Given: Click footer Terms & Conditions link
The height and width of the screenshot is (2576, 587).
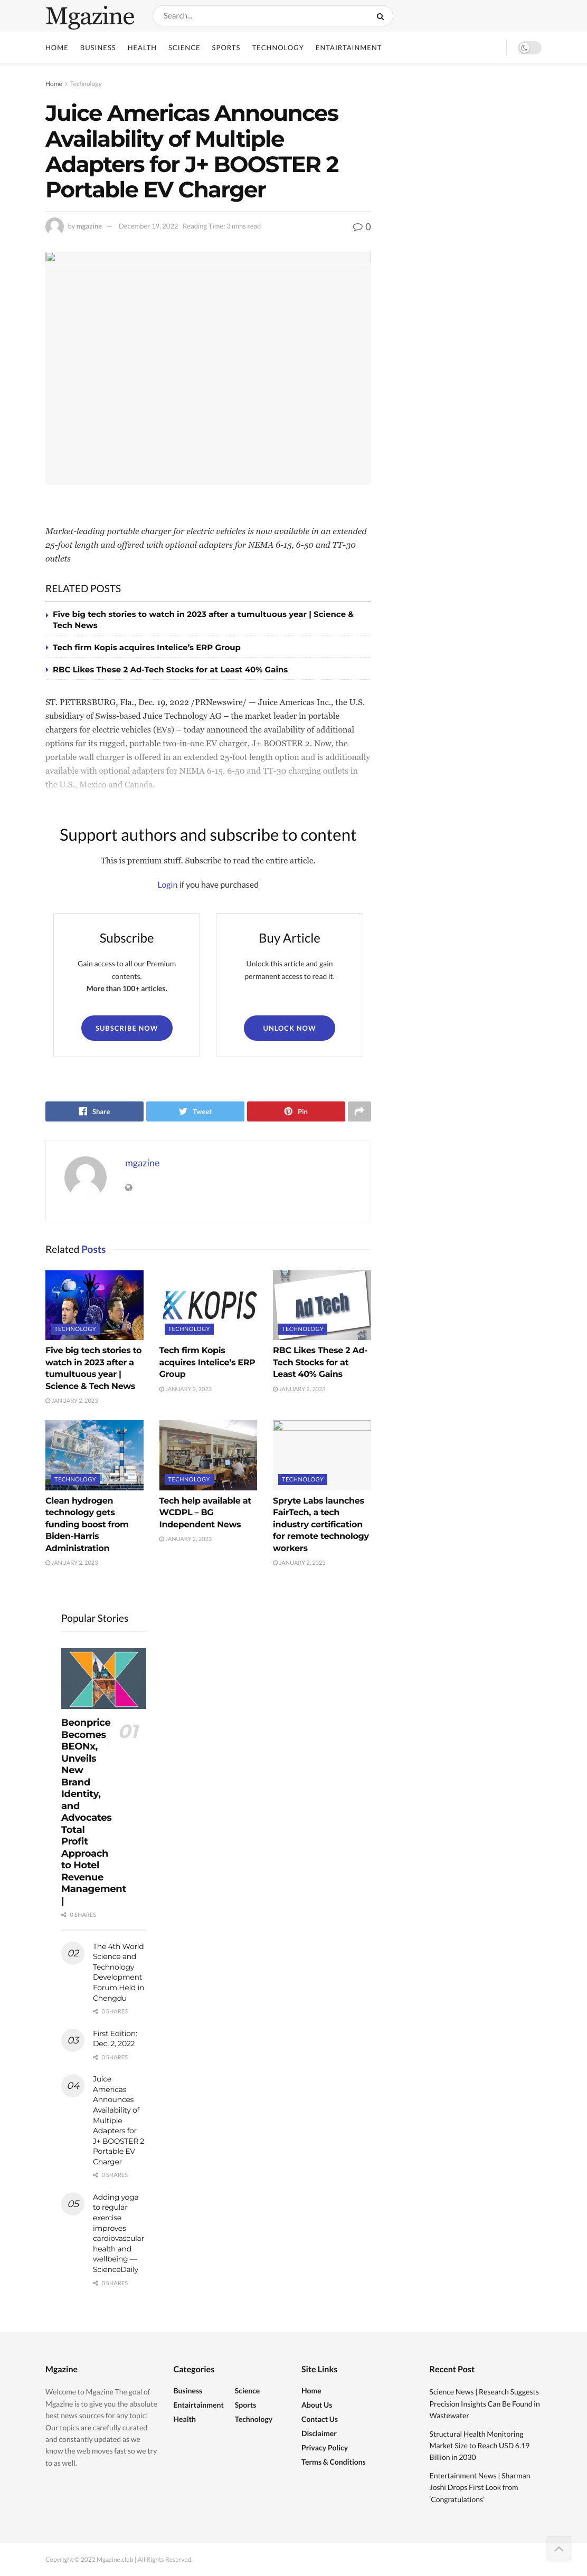Looking at the screenshot, I should click(x=333, y=2462).
